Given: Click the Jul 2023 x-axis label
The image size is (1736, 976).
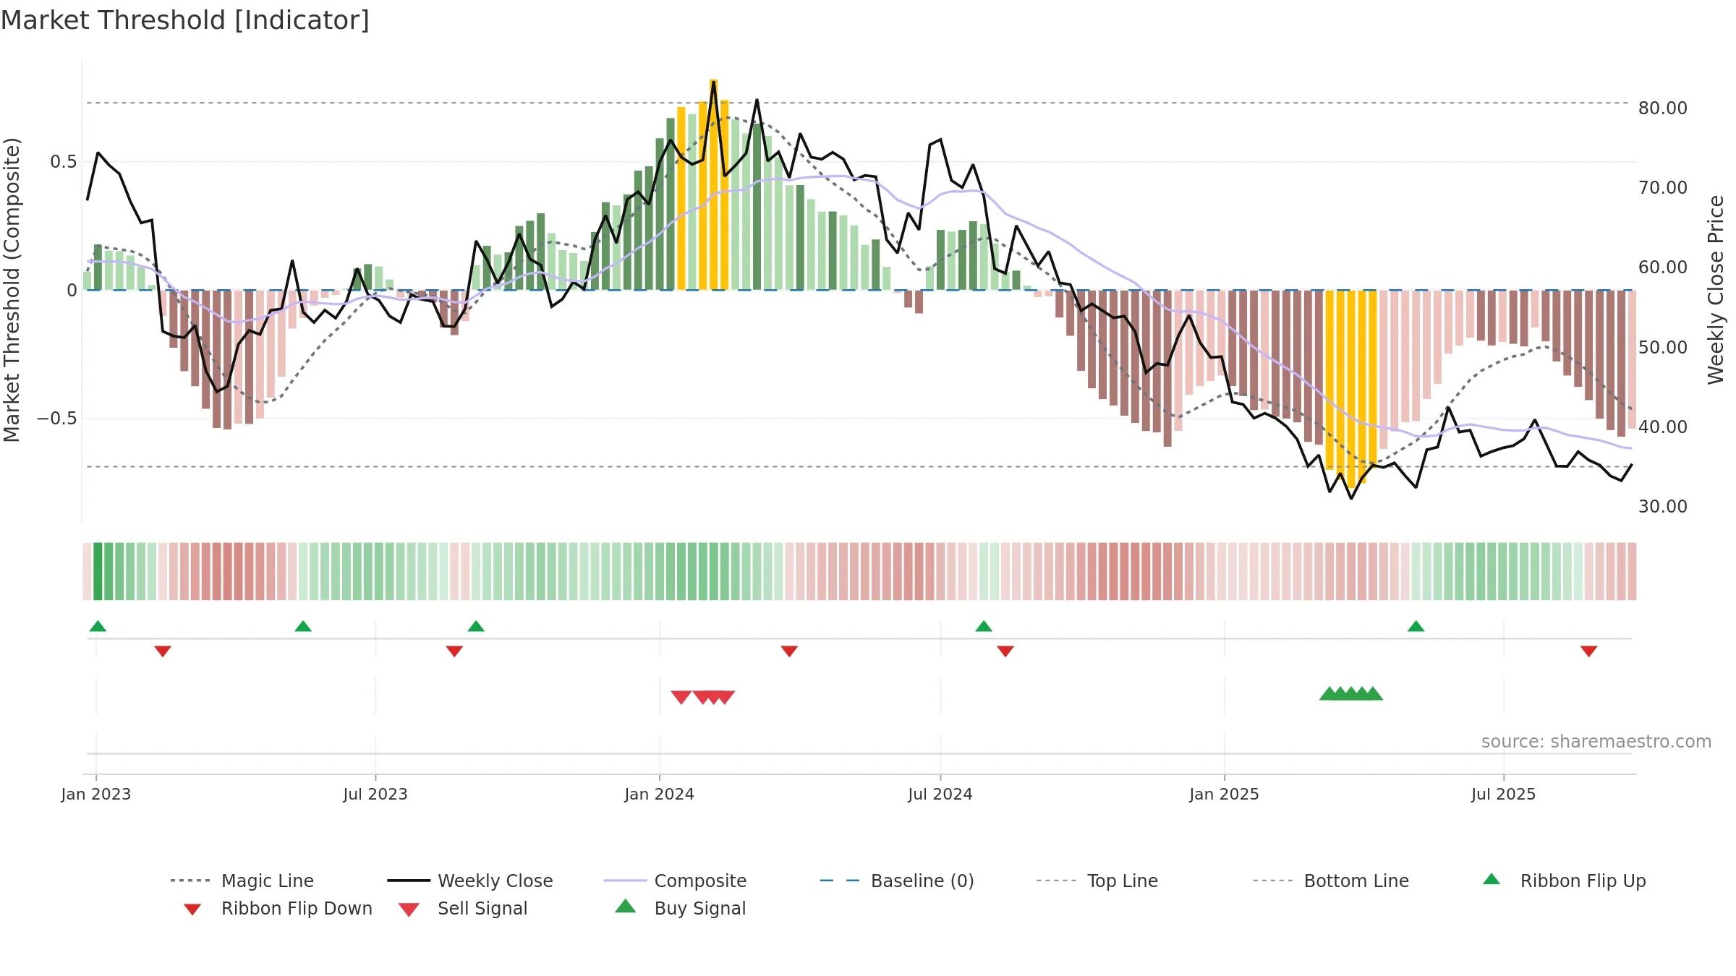Looking at the screenshot, I should pos(375,794).
